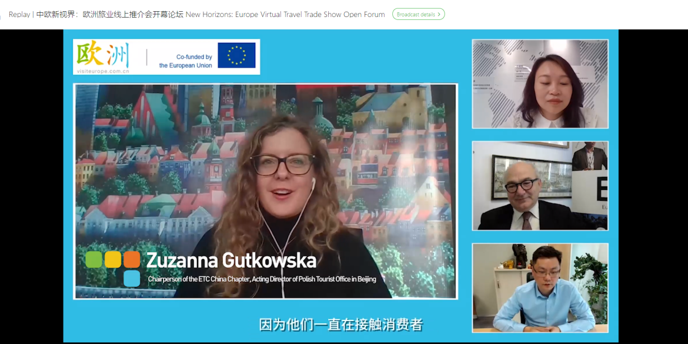The height and width of the screenshot is (344, 688).
Task: Click the green square in name banner
Action: tap(93, 259)
